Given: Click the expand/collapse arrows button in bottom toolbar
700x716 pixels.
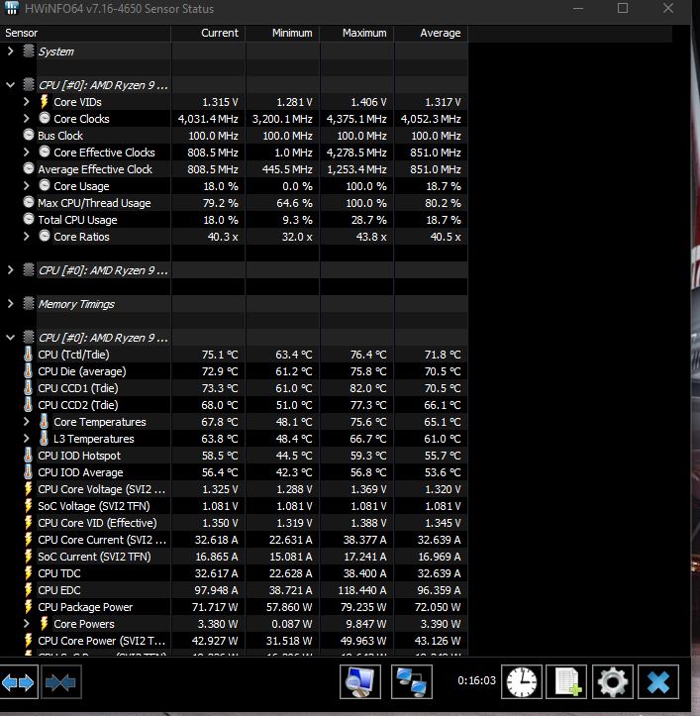Looking at the screenshot, I should [x=18, y=682].
